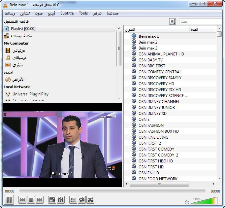Select Universal Plug'n'Play in sidebar
This screenshot has width=225, height=208.
click(30, 94)
